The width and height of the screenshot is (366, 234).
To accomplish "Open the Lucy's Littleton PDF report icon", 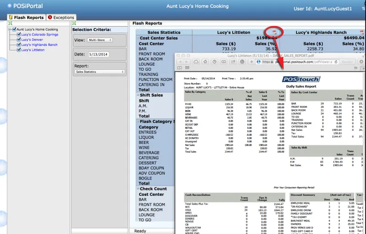I will pyautogui.click(x=274, y=32).
